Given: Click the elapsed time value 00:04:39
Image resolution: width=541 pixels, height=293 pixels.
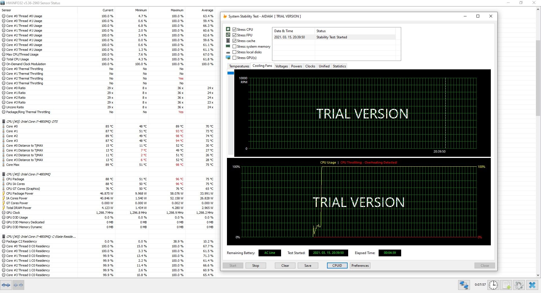Looking at the screenshot, I should (x=390, y=253).
